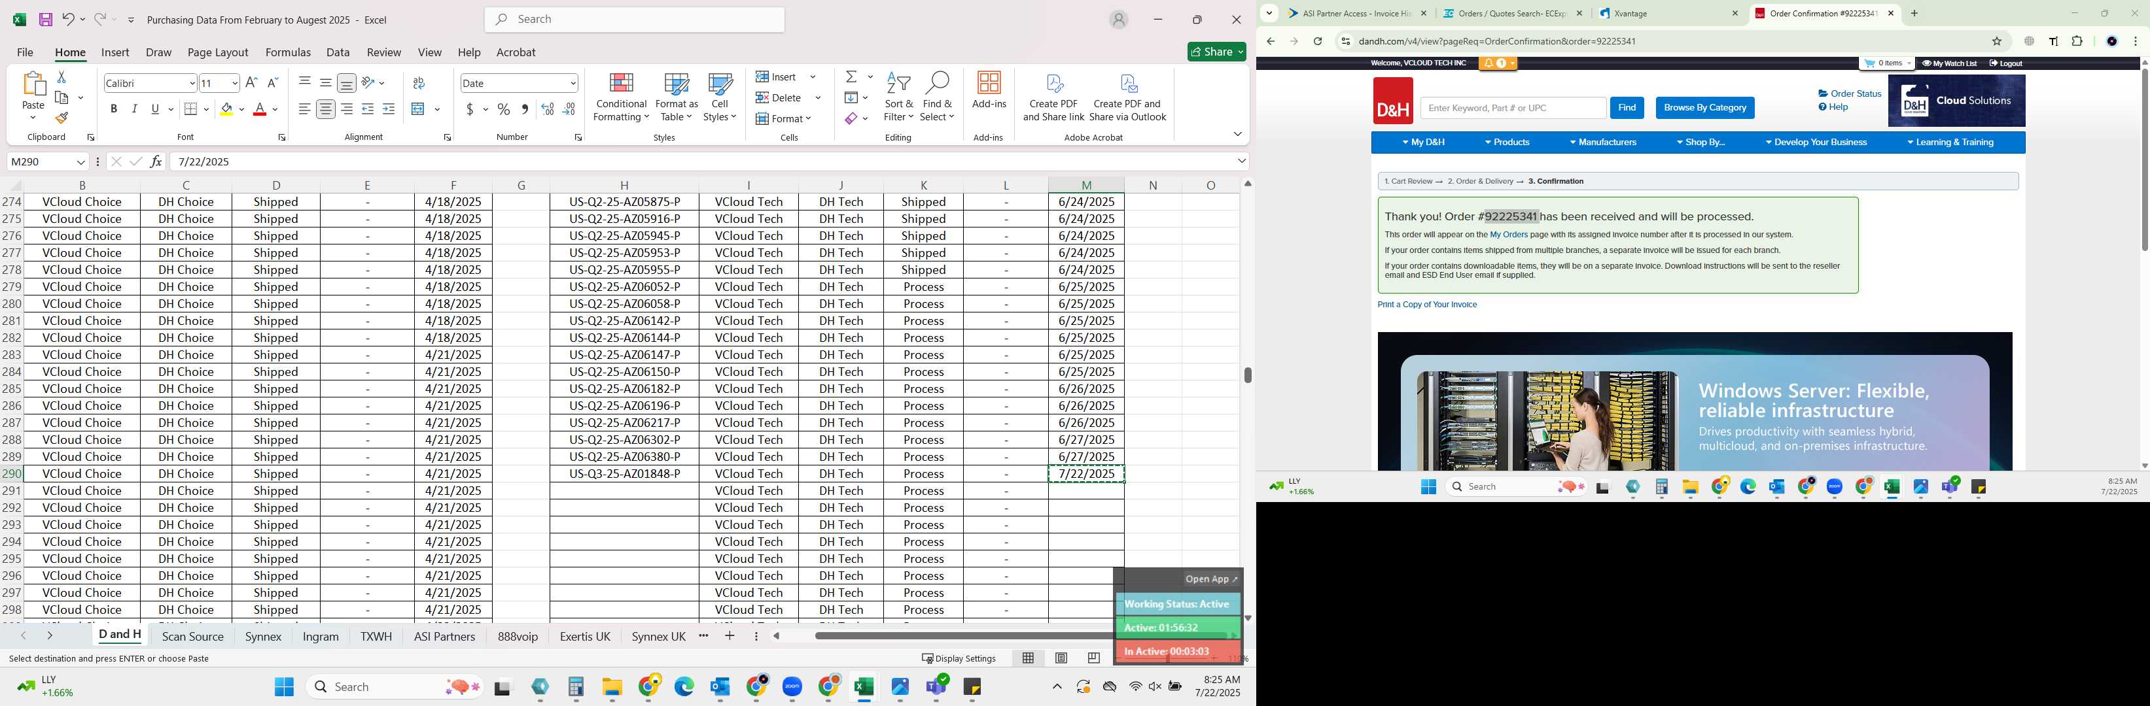Click the D&H keyword search field
Image resolution: width=2150 pixels, height=706 pixels.
[x=1512, y=107]
